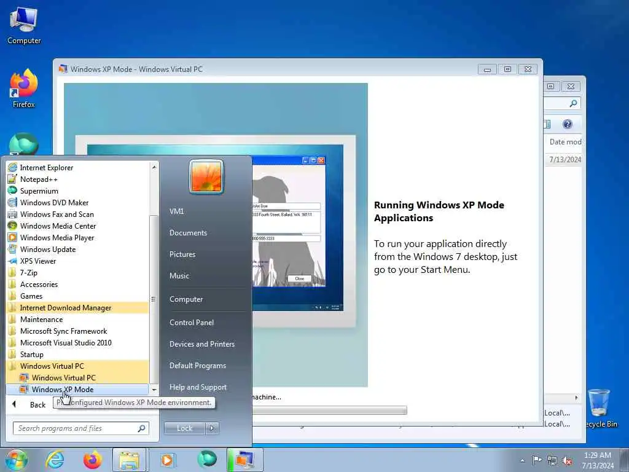Open shutdown options arrow next to Lock
The width and height of the screenshot is (629, 472).
click(x=212, y=428)
